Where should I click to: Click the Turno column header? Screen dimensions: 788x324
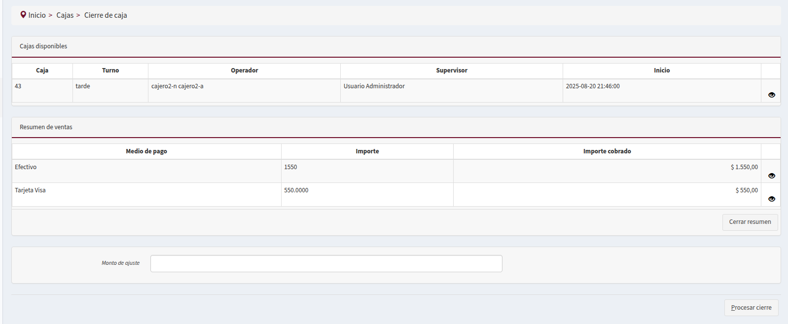(110, 71)
